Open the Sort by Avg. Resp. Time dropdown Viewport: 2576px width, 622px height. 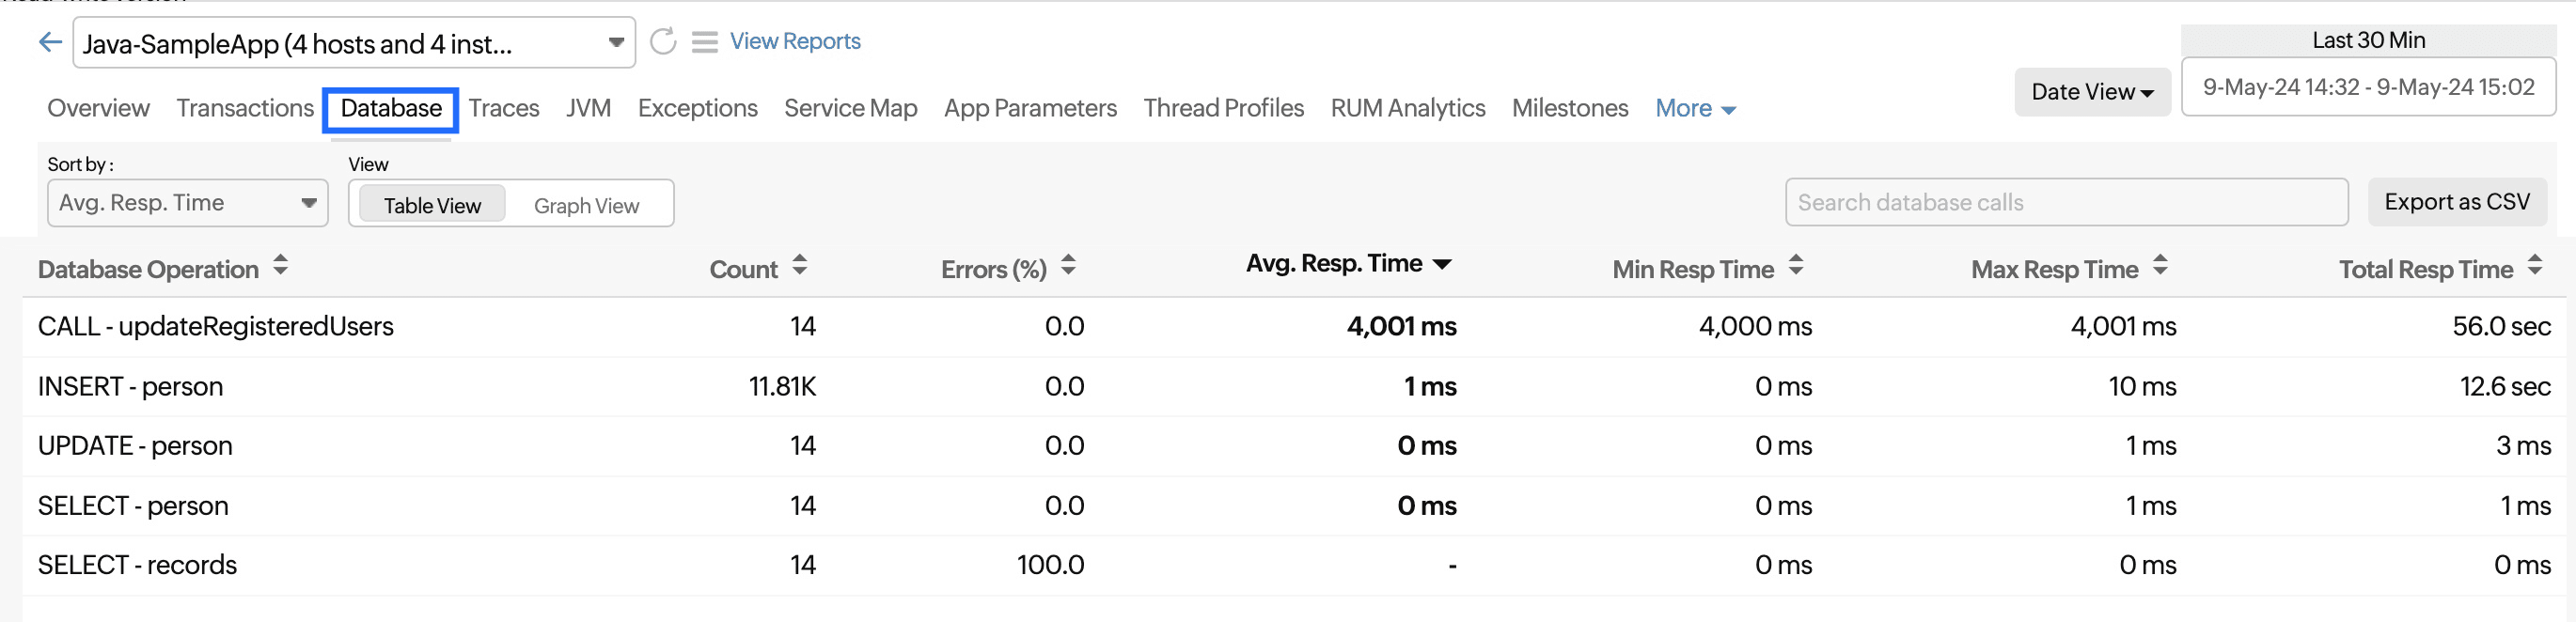tap(187, 203)
